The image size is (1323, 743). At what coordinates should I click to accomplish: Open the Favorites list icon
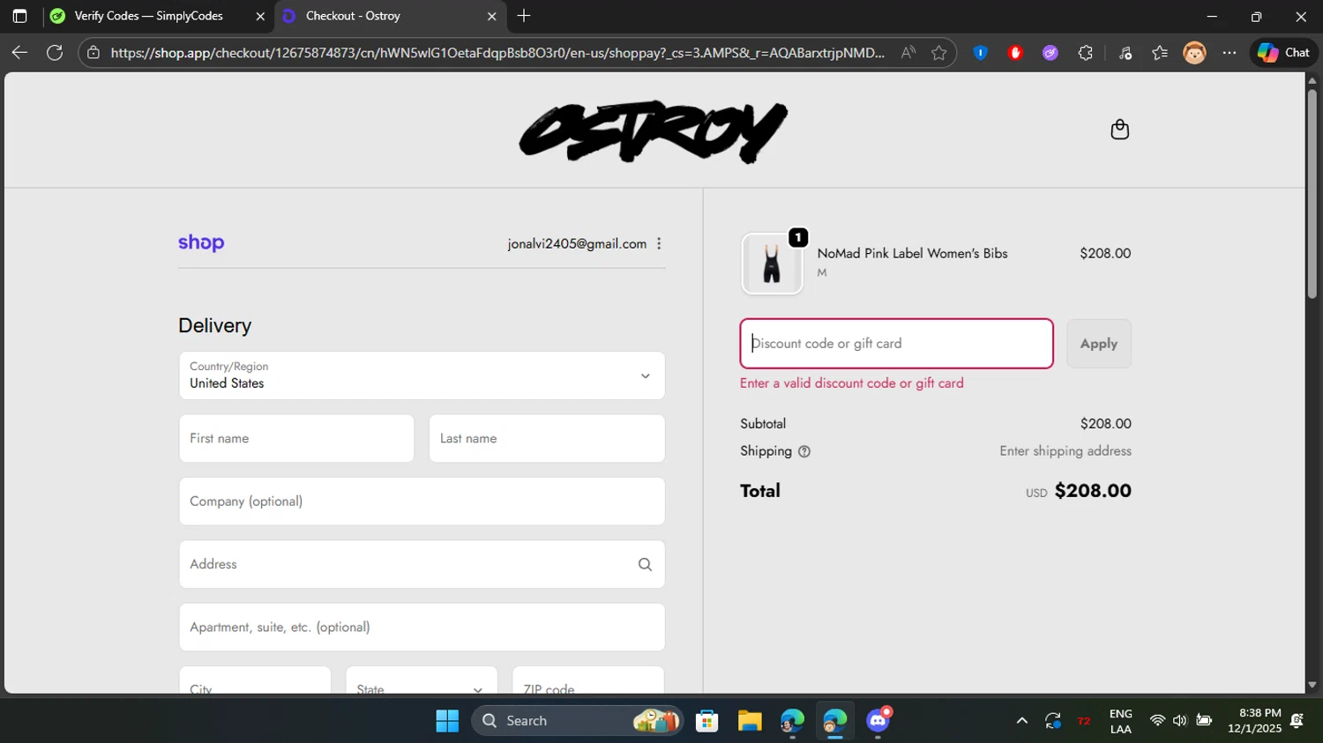pyautogui.click(x=1160, y=53)
